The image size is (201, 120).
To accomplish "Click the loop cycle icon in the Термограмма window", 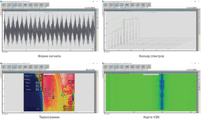I will coord(36,66).
